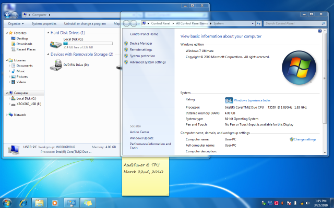Open the help question mark icon
Image resolution: width=334 pixels, height=208 pixels.
pos(320,31)
